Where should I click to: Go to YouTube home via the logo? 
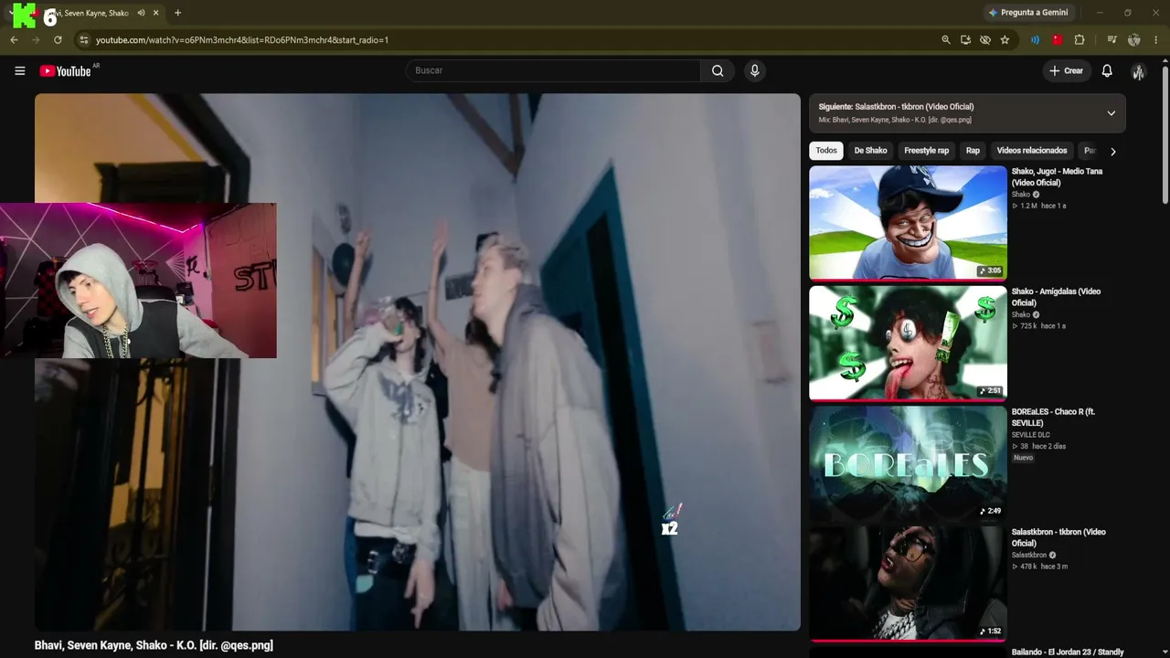click(x=66, y=70)
